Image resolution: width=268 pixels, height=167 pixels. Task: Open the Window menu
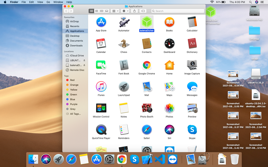[x=58, y=2]
